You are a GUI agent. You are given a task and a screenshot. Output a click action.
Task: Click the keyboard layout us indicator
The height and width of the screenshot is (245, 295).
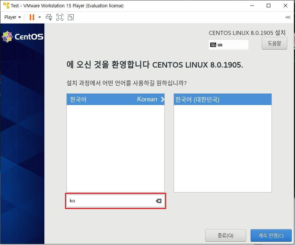pyautogui.click(x=228, y=45)
